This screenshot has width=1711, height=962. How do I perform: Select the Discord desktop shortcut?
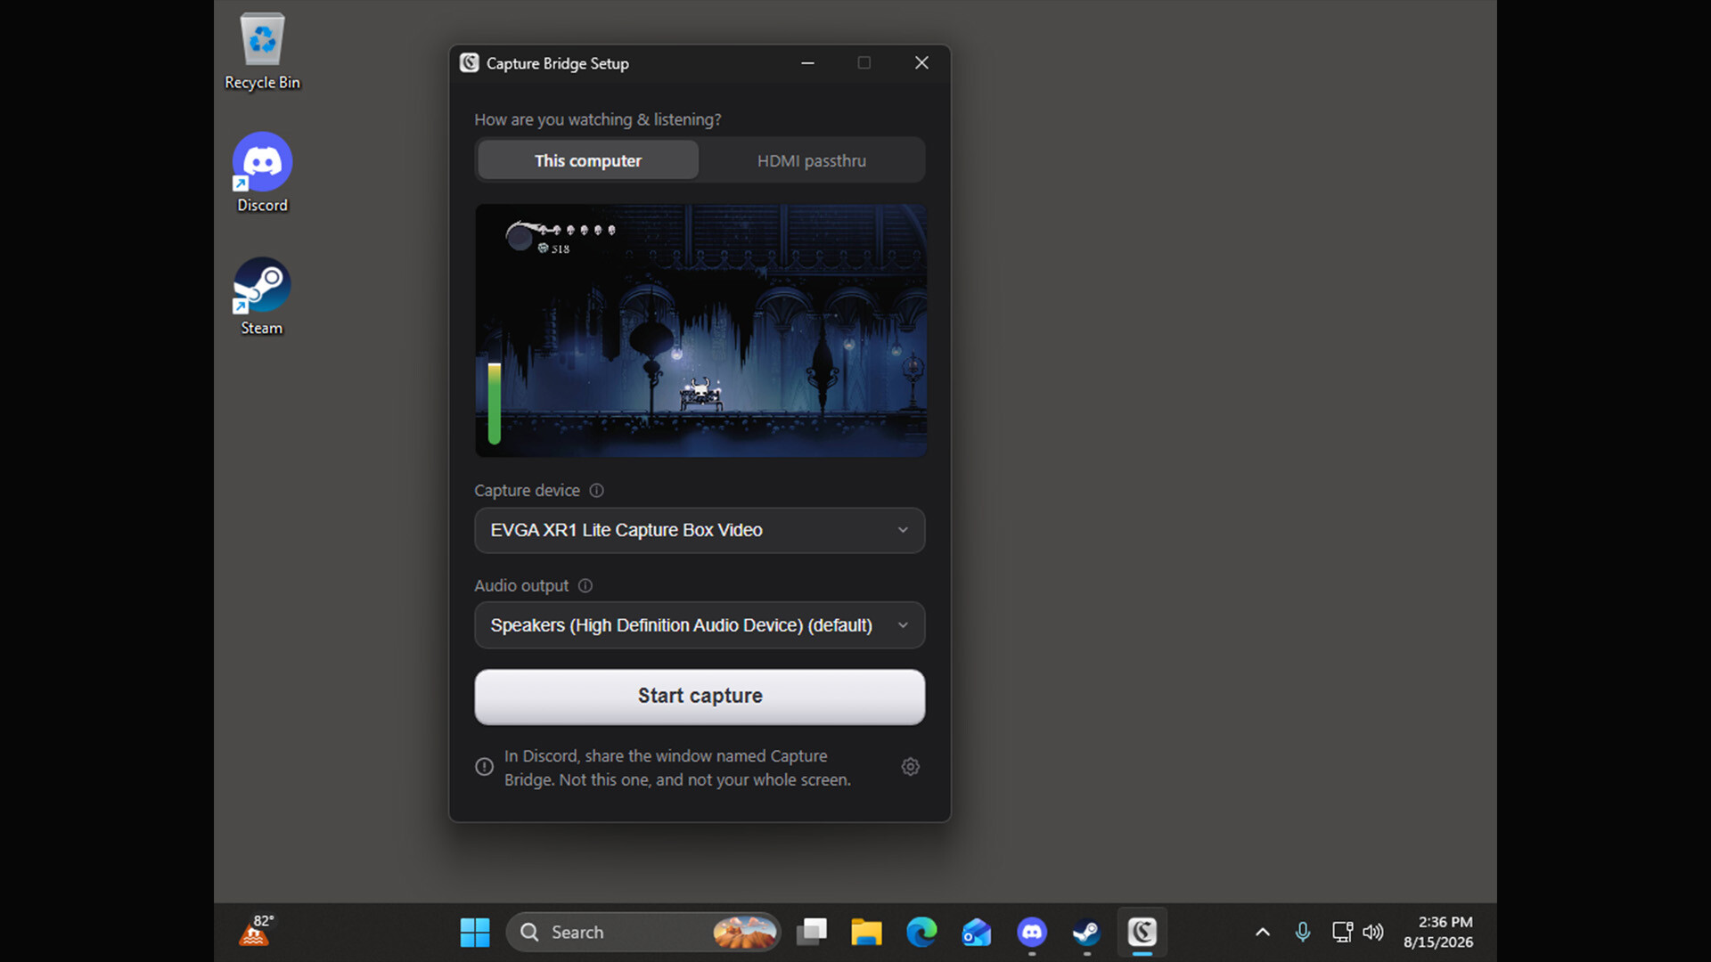point(262,174)
